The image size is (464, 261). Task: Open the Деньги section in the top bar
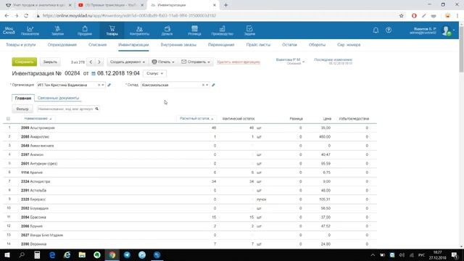click(167, 30)
